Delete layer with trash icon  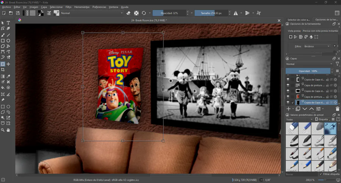coord(338,109)
